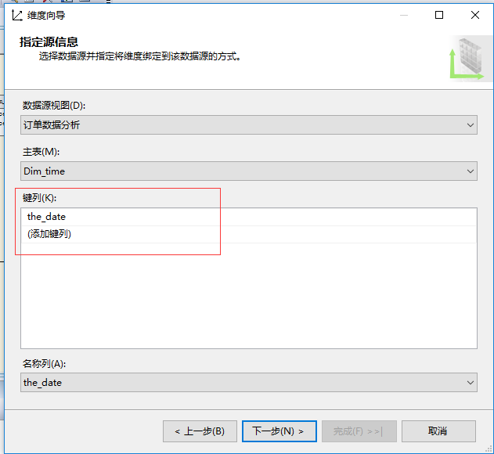The width and height of the screenshot is (494, 454).
Task: Minimize the 维度向导 window
Action: click(404, 15)
